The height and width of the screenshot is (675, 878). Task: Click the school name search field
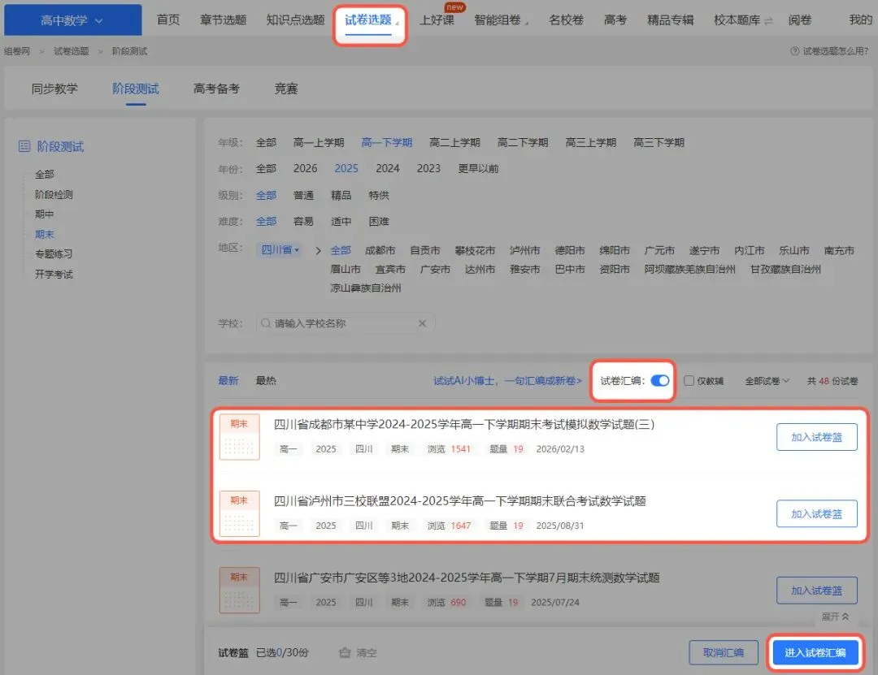tap(345, 323)
